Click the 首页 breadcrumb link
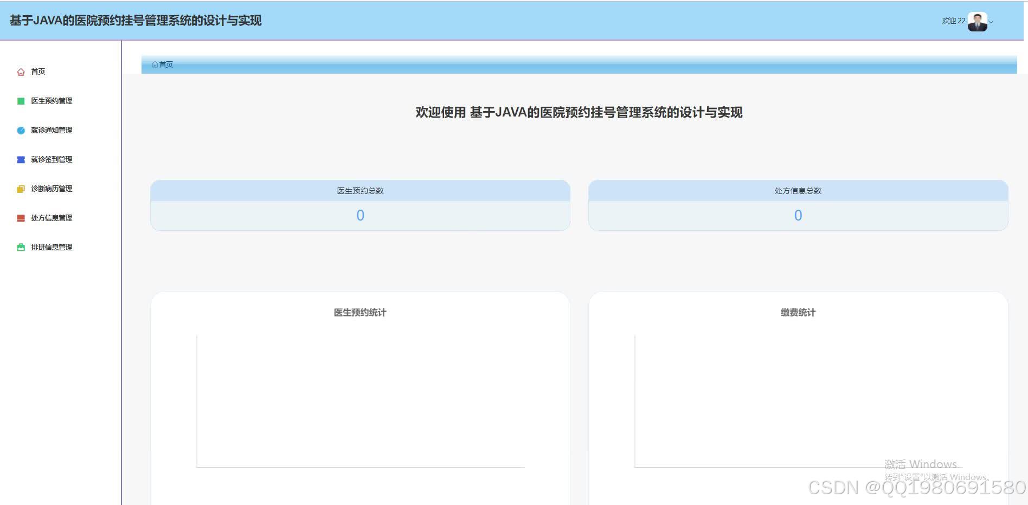1028x505 pixels. 165,64
